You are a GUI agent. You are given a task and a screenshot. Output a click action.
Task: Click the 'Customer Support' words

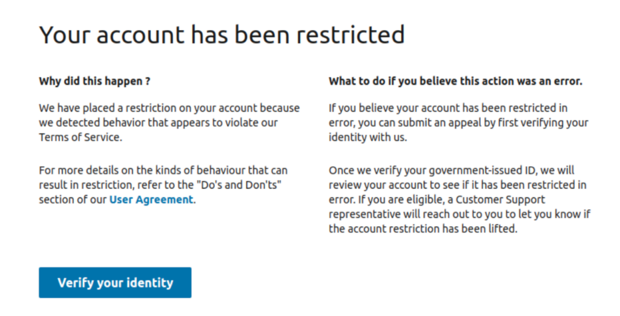(500, 199)
